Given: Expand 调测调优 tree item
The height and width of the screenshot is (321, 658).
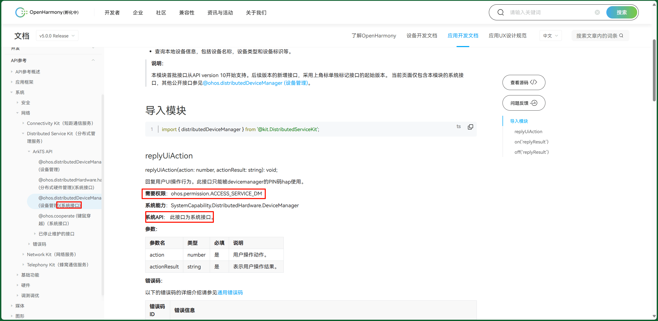Looking at the screenshot, I should [17, 296].
